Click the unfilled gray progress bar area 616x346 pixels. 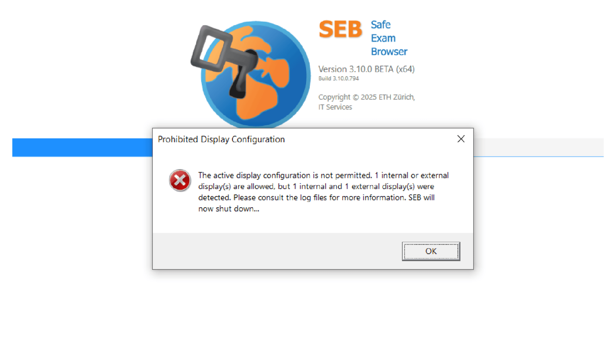coord(539,147)
